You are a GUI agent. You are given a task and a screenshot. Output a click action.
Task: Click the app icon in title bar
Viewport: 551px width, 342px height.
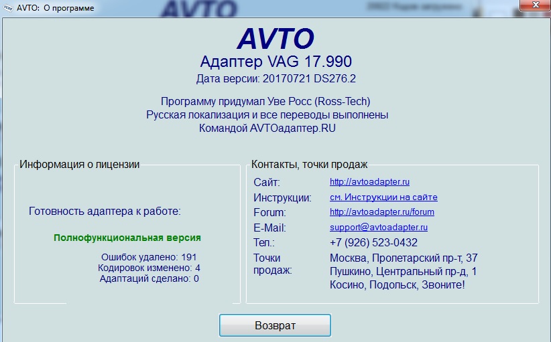point(8,8)
